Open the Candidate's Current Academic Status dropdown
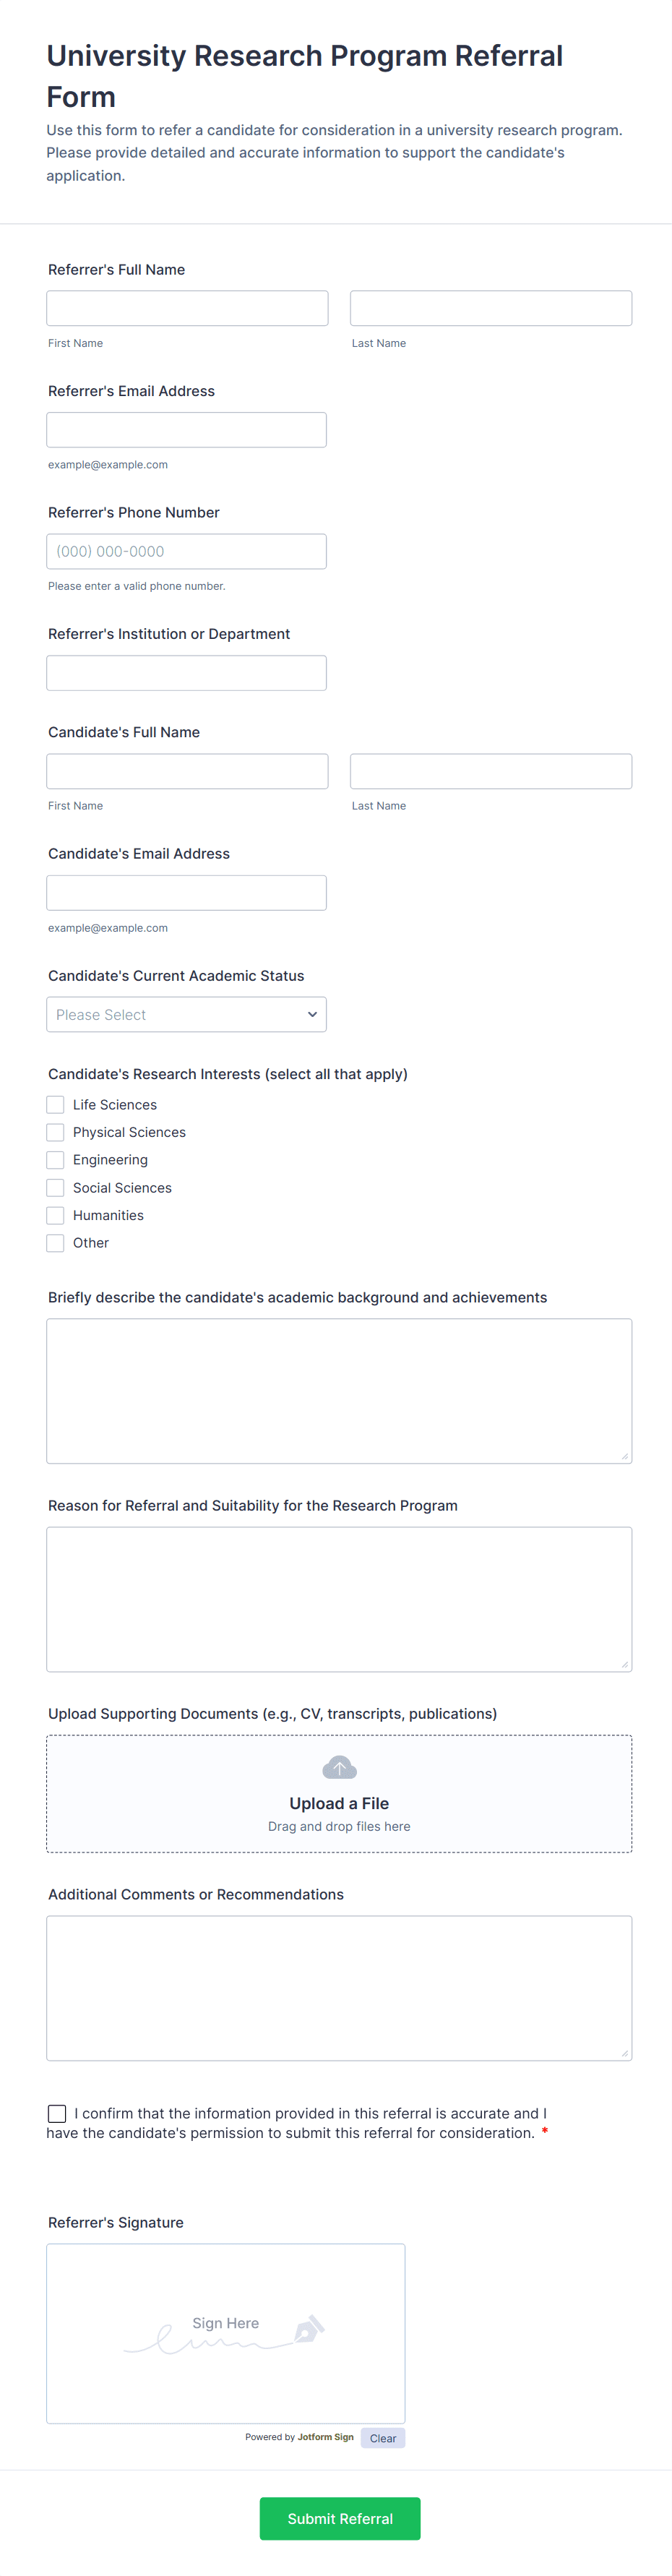 pyautogui.click(x=186, y=1014)
